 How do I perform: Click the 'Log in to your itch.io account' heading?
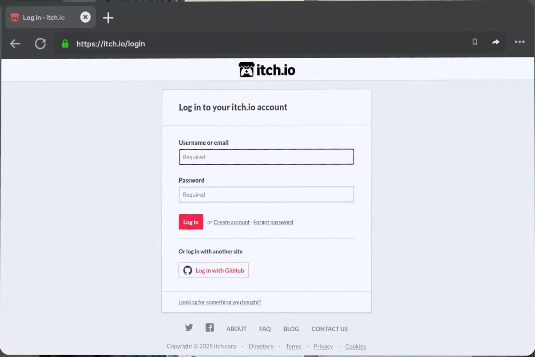pyautogui.click(x=233, y=107)
